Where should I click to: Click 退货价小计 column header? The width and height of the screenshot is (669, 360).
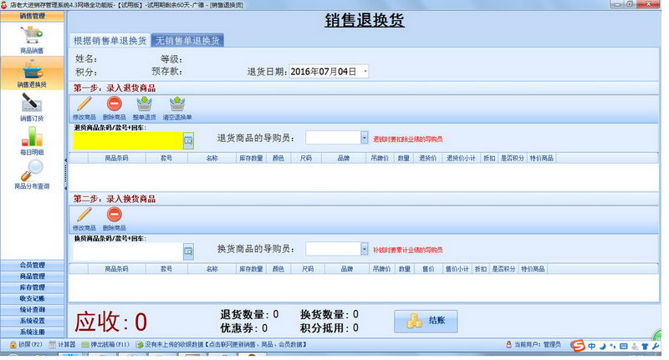[x=462, y=158]
